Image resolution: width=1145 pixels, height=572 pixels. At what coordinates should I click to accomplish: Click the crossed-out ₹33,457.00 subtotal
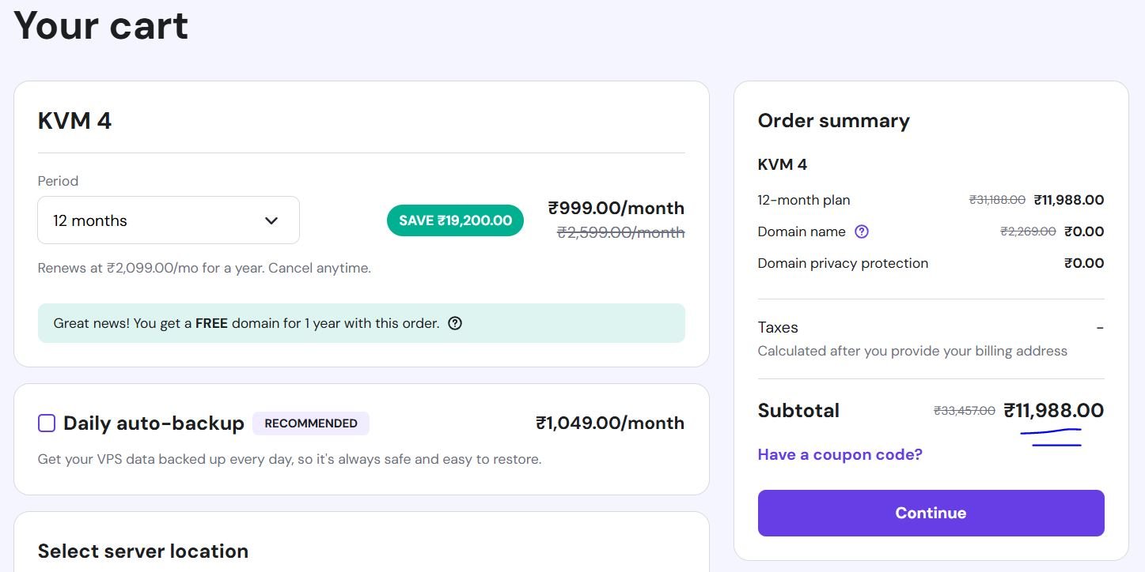(x=965, y=411)
